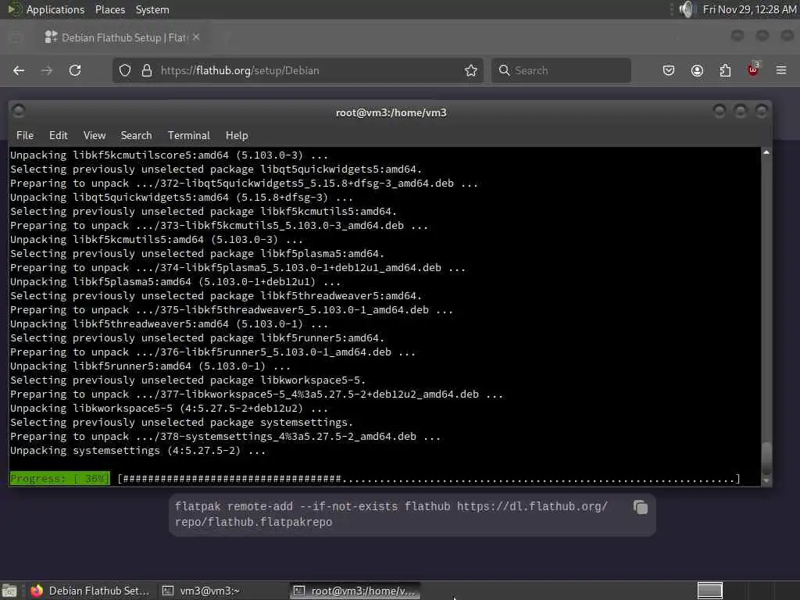Open the extensions puzzle icon

(x=725, y=70)
